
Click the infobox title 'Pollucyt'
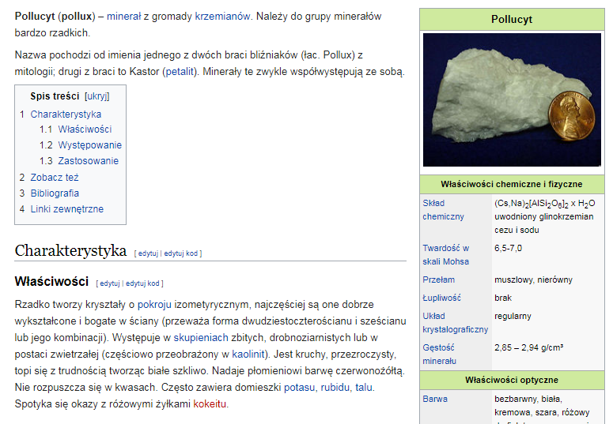pyautogui.click(x=512, y=20)
